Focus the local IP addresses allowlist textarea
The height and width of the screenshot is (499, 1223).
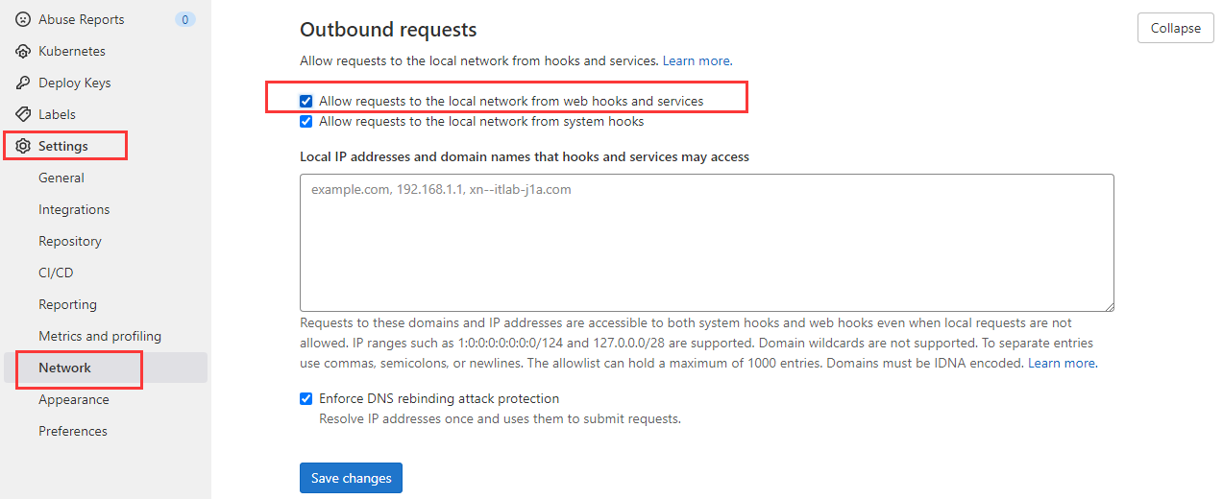coord(707,243)
